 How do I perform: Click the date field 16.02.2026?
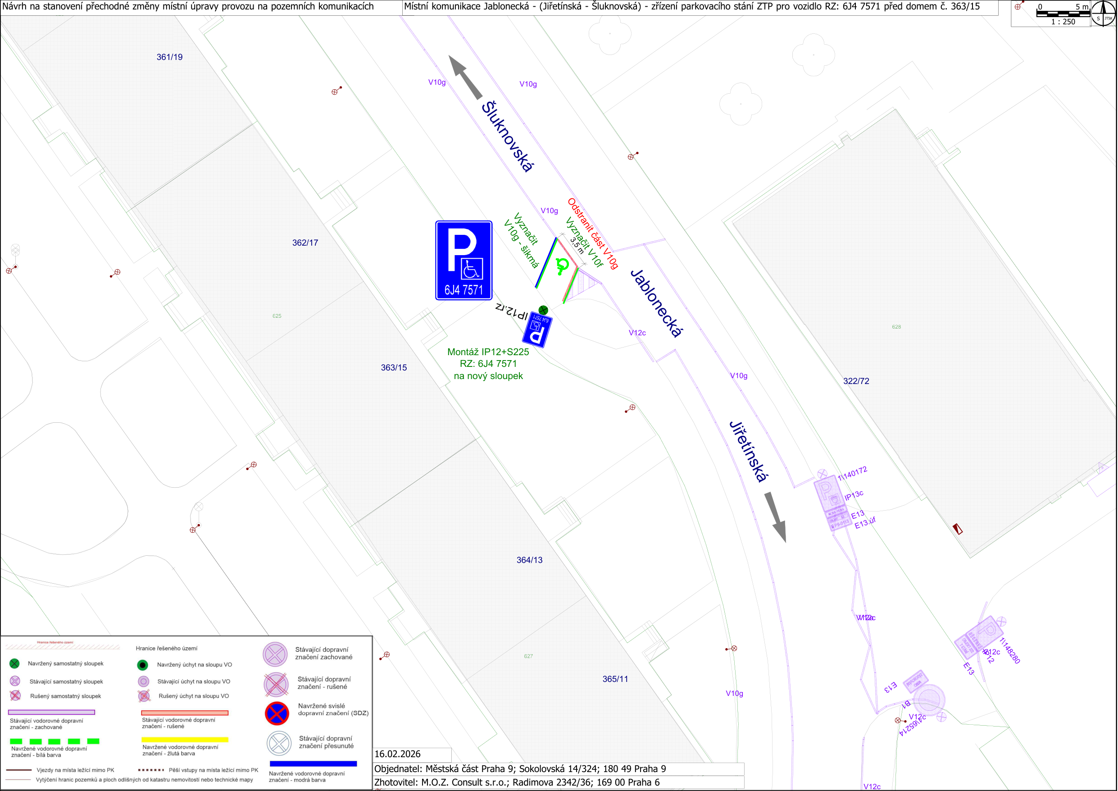click(397, 754)
